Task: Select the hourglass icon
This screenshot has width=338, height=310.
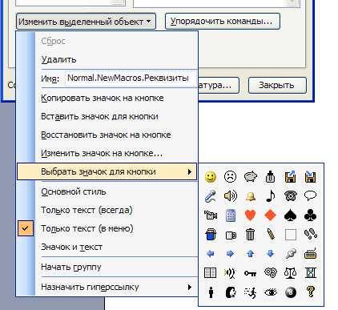Action: [x=311, y=273]
